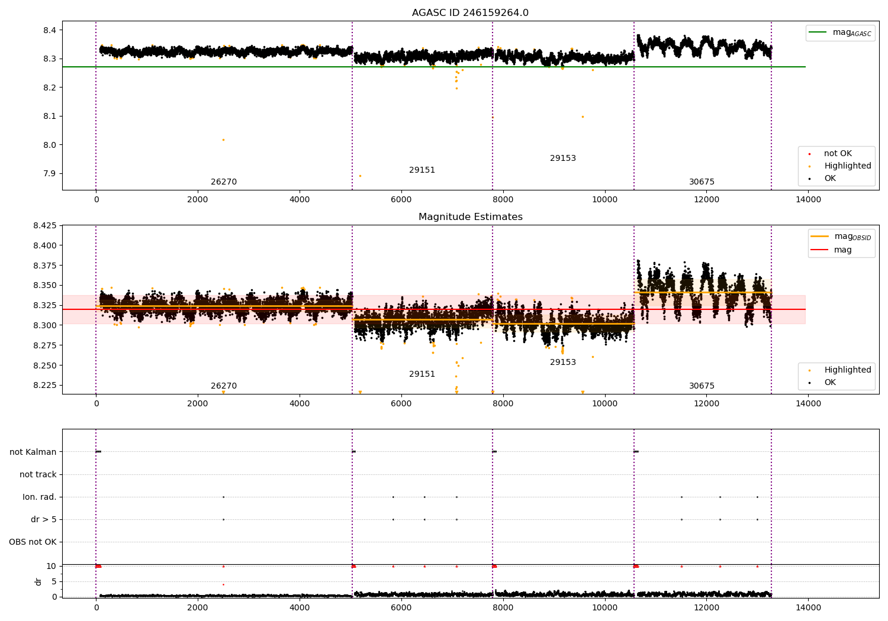
Task: Click the 8.4 y-axis tick label
Action: tap(49, 30)
